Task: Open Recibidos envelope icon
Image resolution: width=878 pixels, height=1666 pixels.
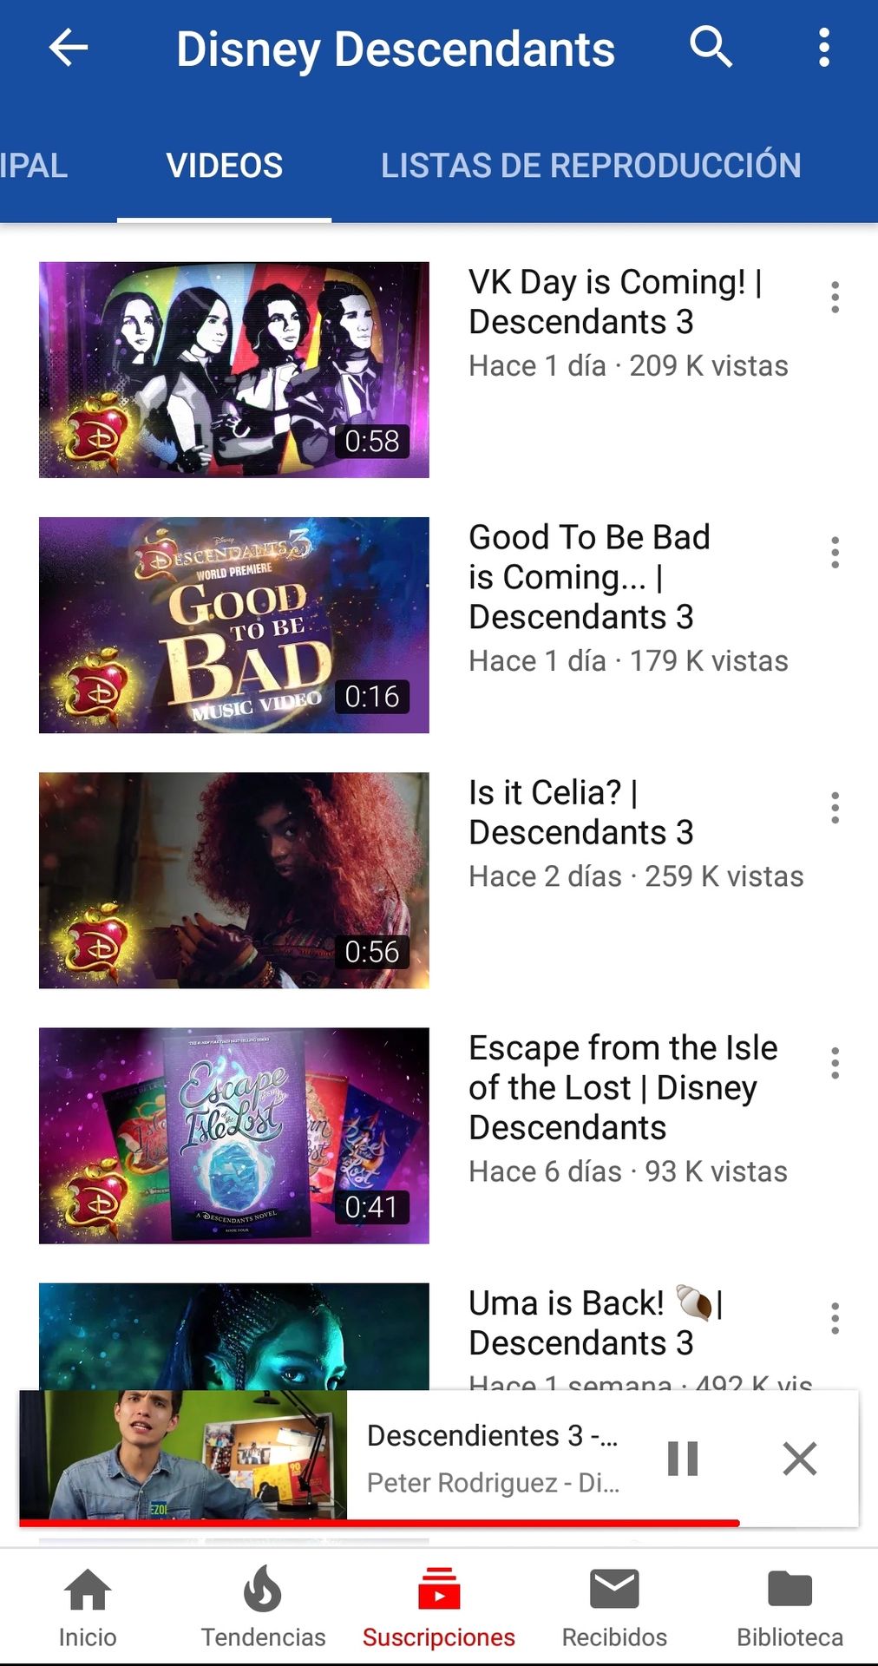Action: [x=614, y=1590]
